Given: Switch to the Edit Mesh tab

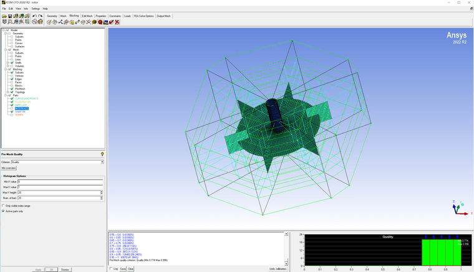Looking at the screenshot, I should tap(87, 16).
